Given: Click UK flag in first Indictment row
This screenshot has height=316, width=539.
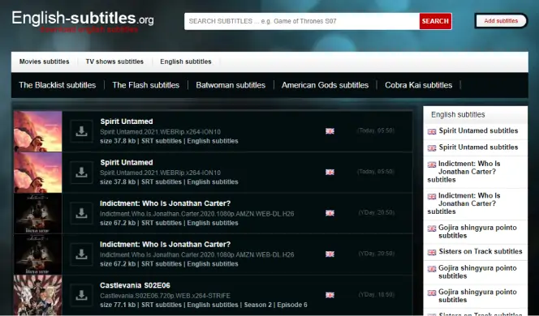Looking at the screenshot, I should [330, 213].
